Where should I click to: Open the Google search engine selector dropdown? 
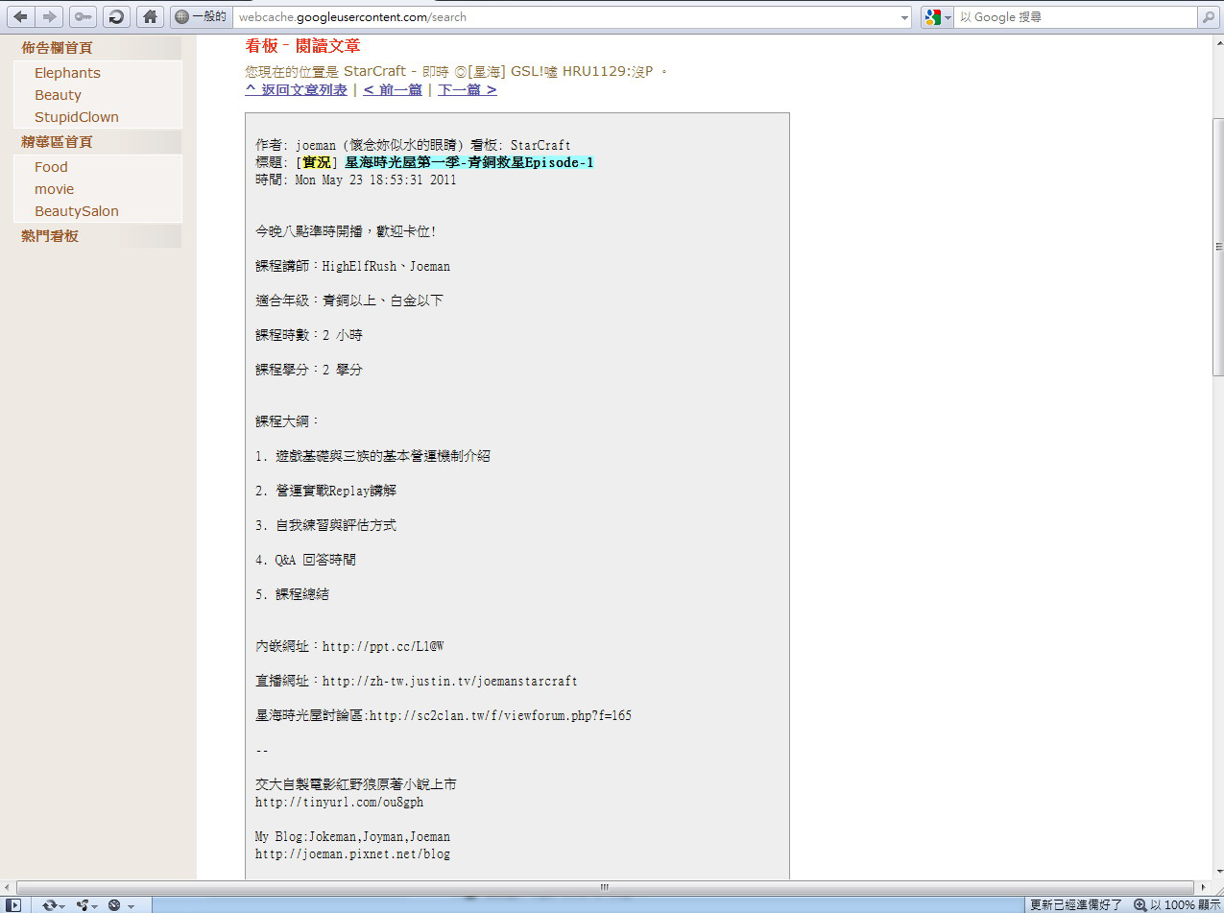pos(937,17)
